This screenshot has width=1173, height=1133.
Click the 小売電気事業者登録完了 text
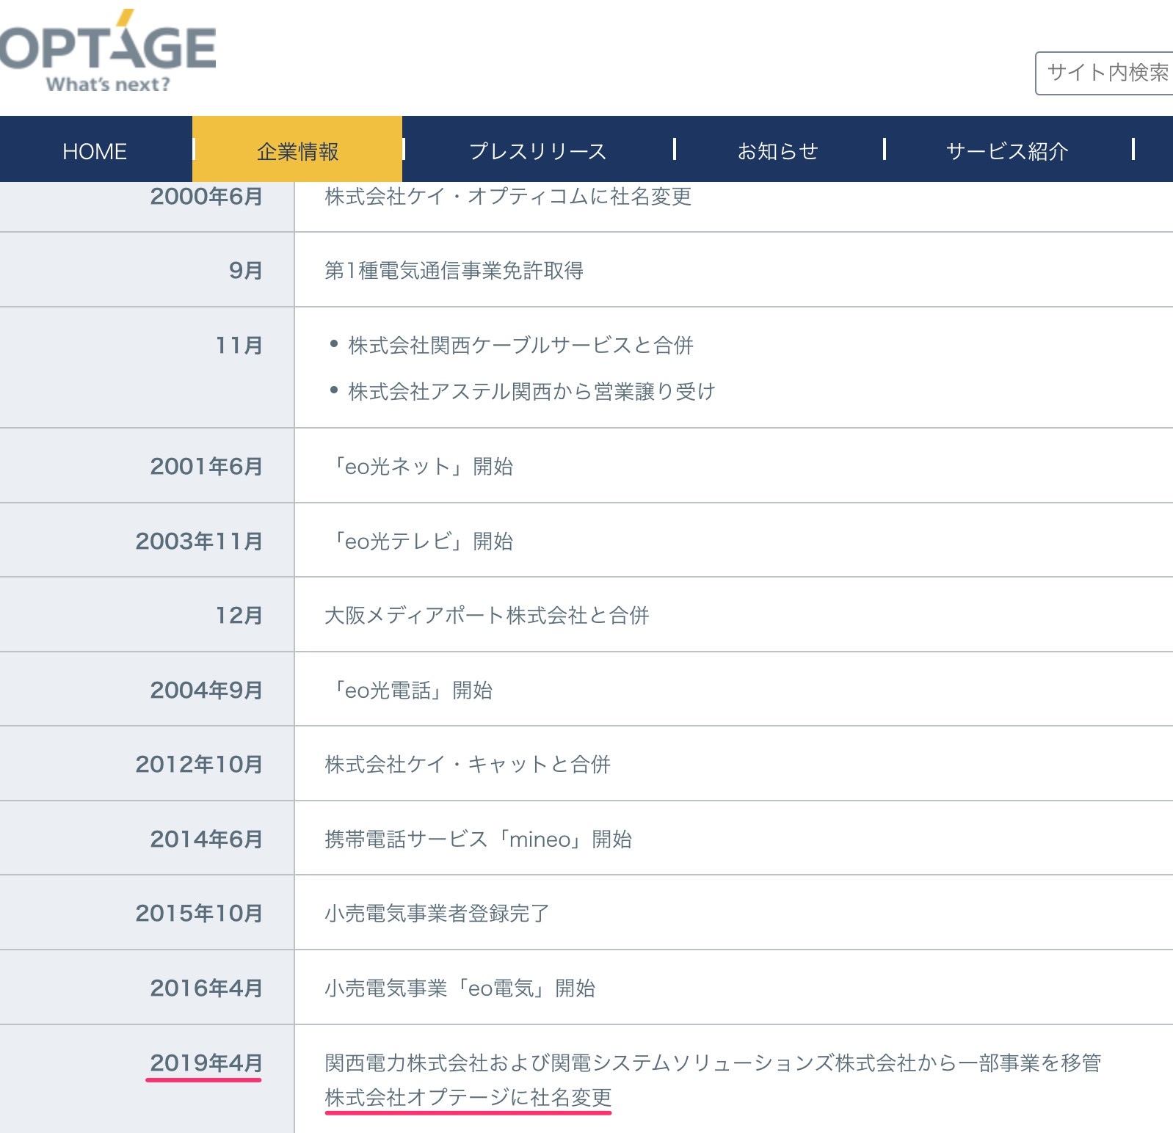click(x=437, y=914)
